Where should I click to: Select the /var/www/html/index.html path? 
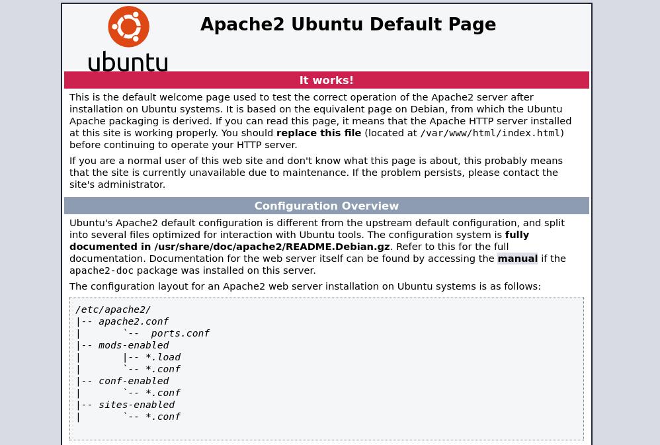tap(490, 133)
